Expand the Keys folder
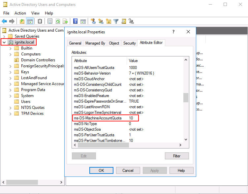 (11, 72)
